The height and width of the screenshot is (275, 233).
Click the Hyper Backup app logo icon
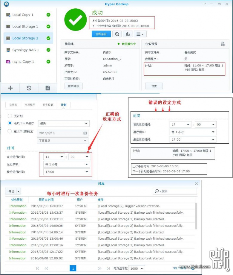coord(6,4)
